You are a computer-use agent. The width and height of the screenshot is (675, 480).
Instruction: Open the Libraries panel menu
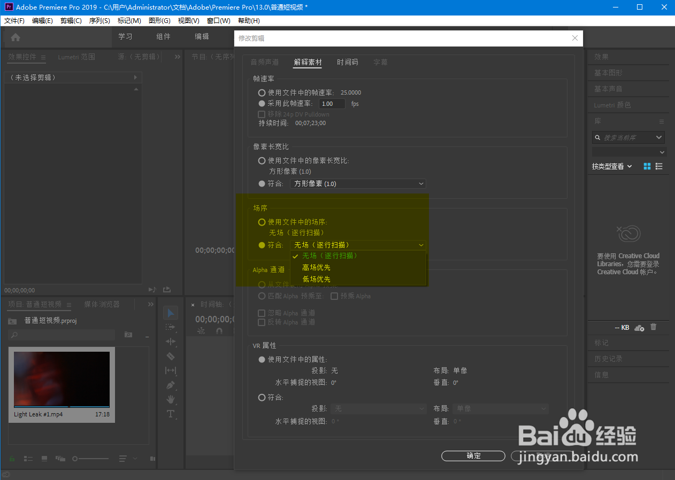[662, 121]
